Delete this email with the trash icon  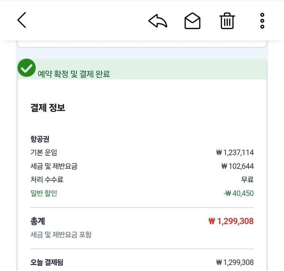tap(227, 21)
